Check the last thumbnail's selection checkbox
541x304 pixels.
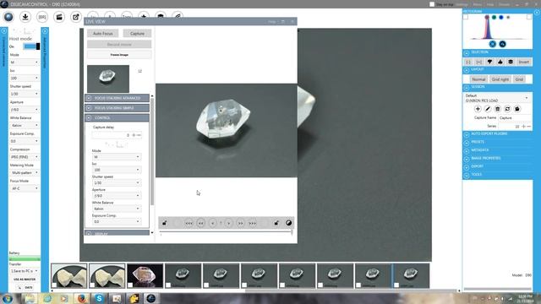pyautogui.click(x=396, y=285)
